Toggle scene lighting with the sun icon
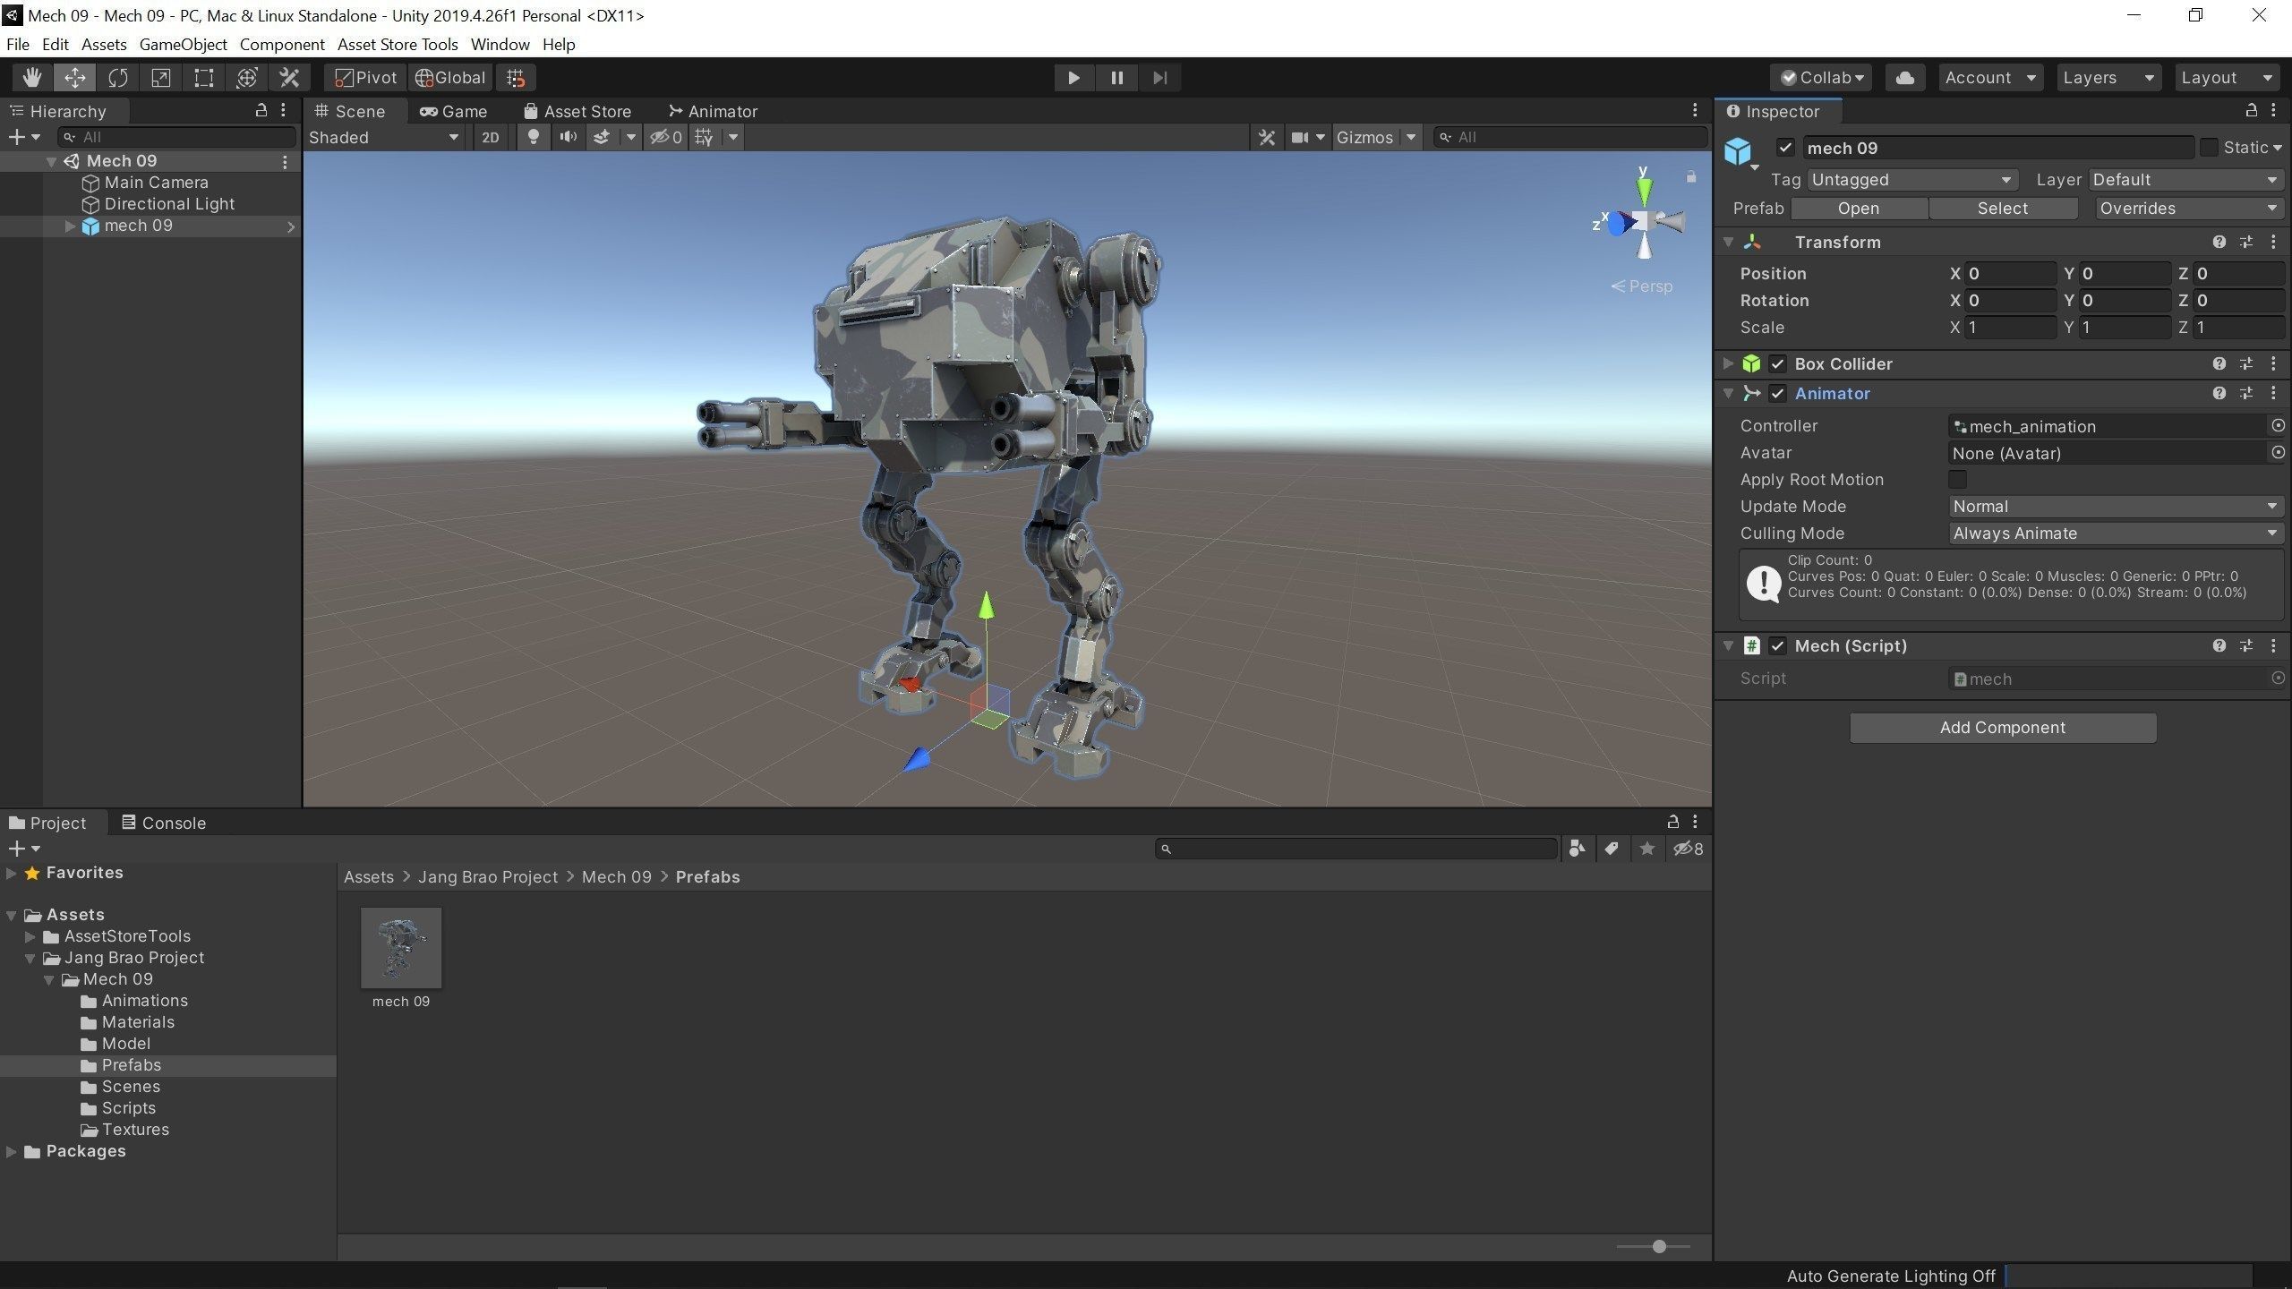The height and width of the screenshot is (1289, 2292). tap(533, 137)
